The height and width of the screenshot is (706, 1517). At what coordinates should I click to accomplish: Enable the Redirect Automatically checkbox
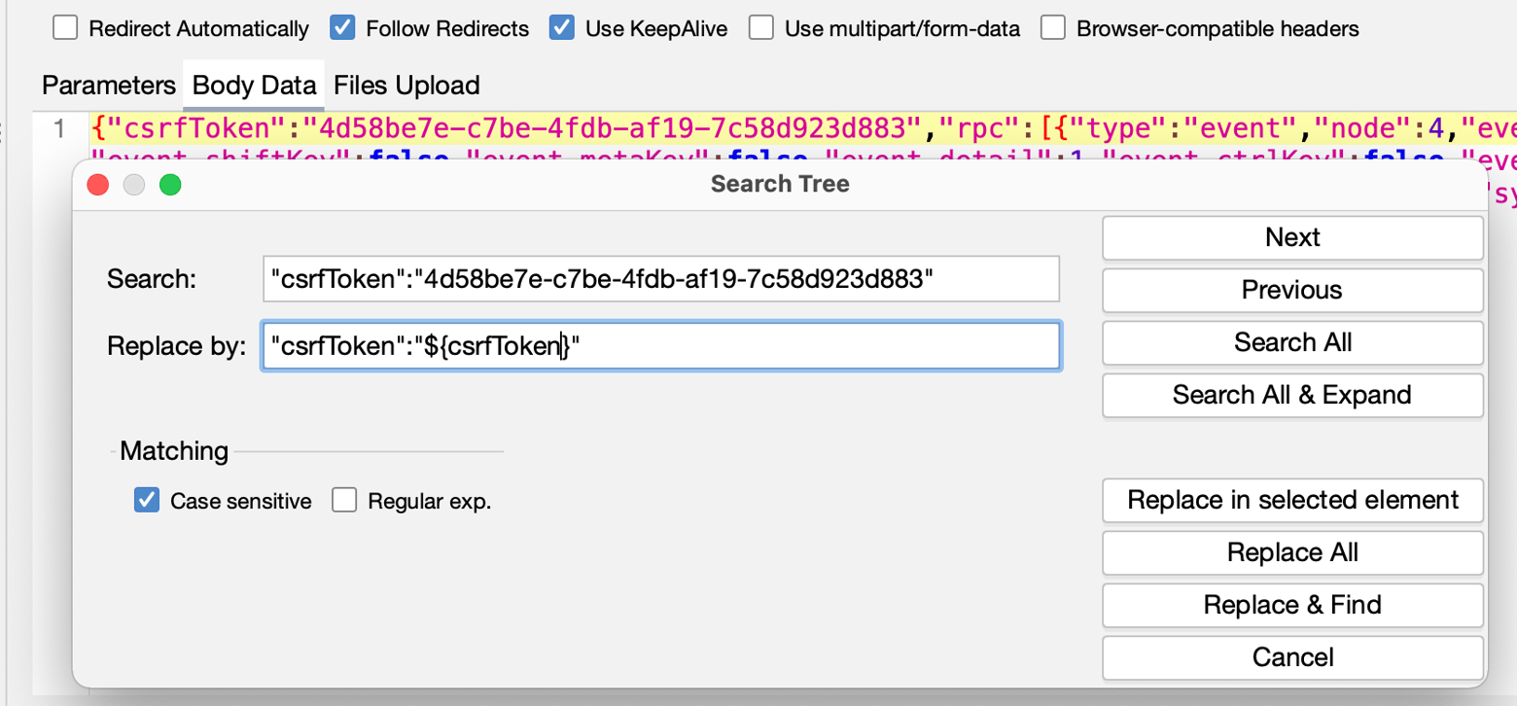point(65,28)
